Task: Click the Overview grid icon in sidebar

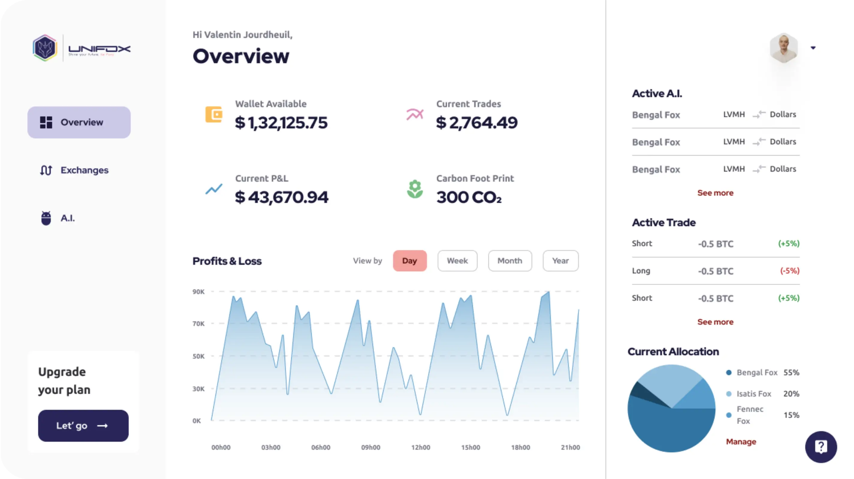Action: tap(46, 122)
